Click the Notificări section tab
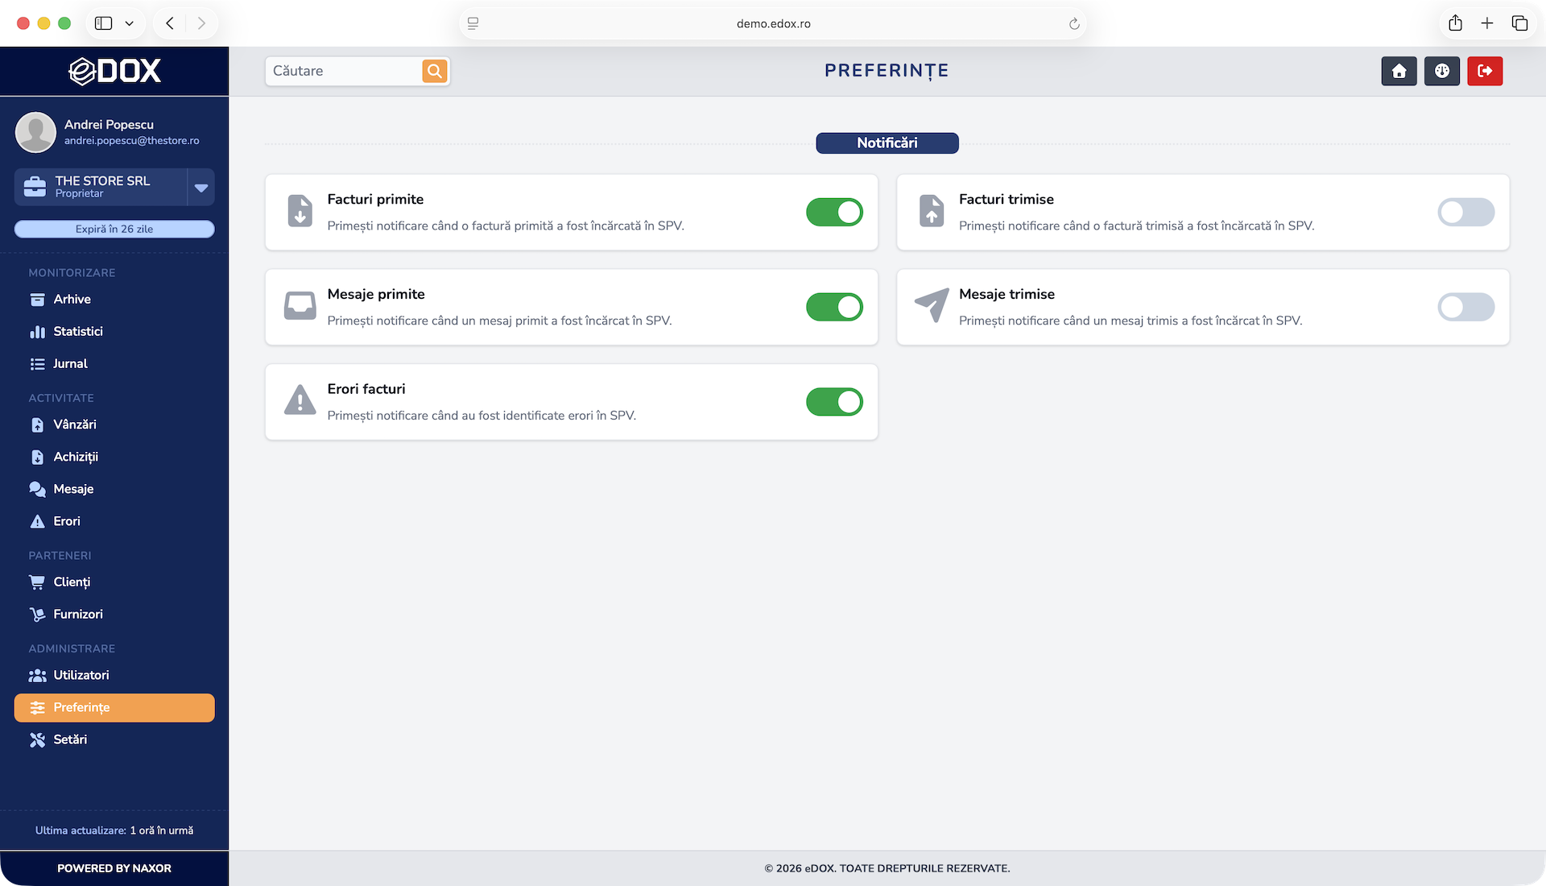The image size is (1546, 886). tap(887, 143)
